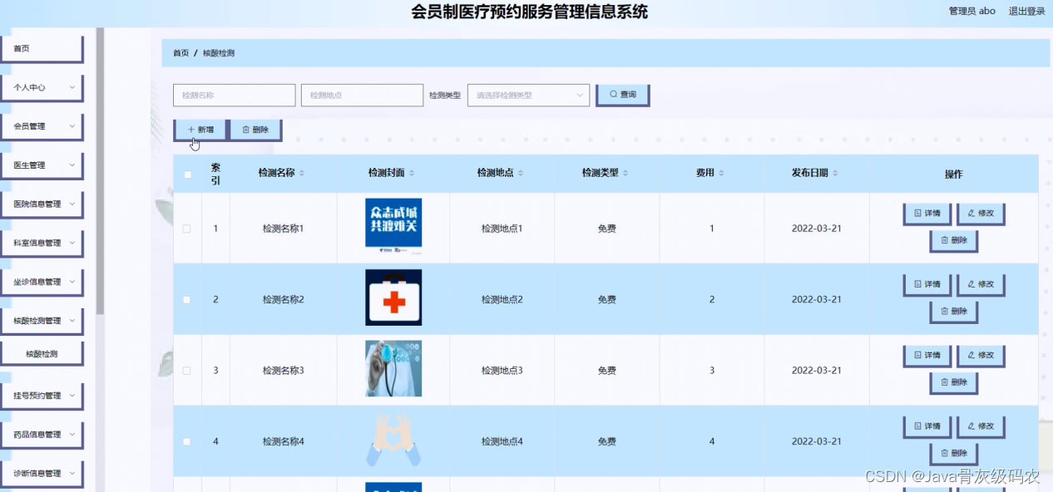Screen dimensions: 1053x492
Task: Expand 个人中心 sidebar menu
Action: point(42,87)
